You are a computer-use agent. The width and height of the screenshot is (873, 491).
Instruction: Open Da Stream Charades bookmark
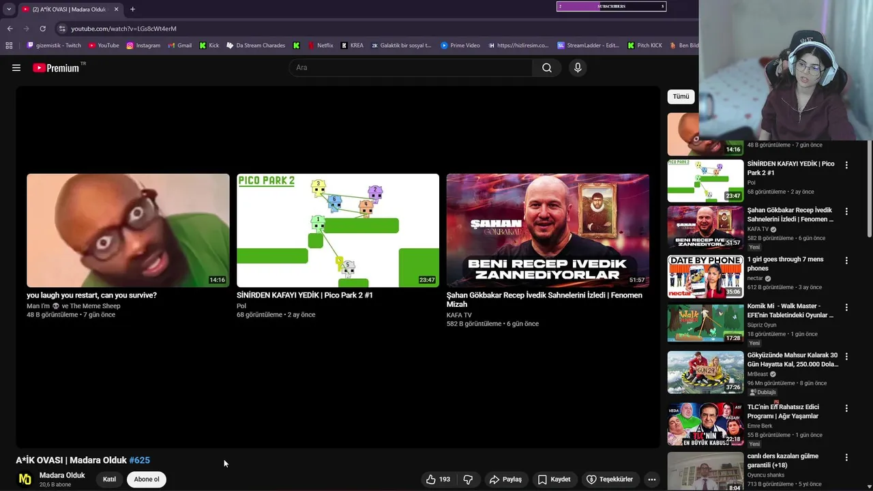coord(256,46)
